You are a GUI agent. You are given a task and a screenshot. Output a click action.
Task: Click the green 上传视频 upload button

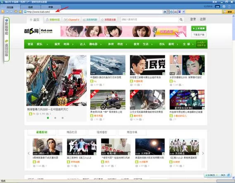pos(199,29)
